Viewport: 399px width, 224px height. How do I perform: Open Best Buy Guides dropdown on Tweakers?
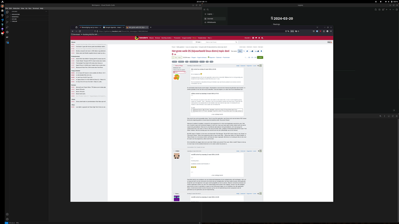(x=167, y=38)
